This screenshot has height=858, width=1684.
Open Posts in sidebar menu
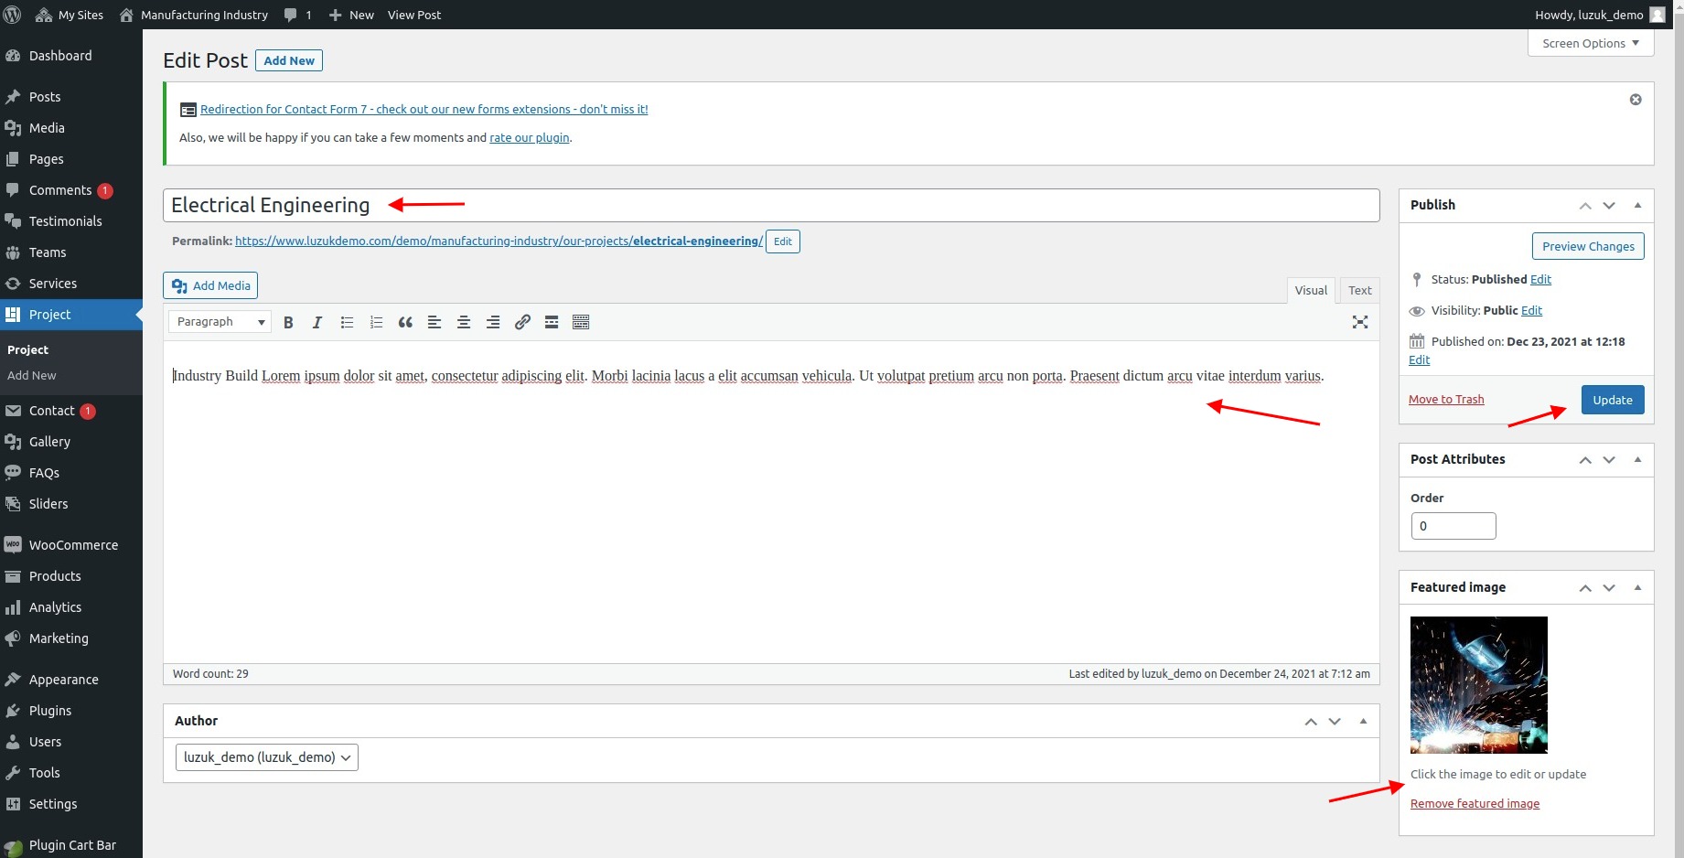tap(71, 97)
